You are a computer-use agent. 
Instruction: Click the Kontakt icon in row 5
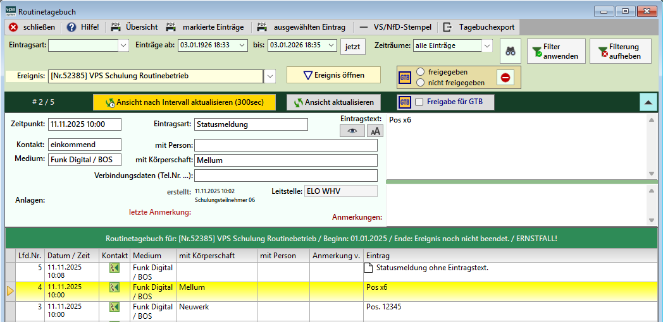115,268
